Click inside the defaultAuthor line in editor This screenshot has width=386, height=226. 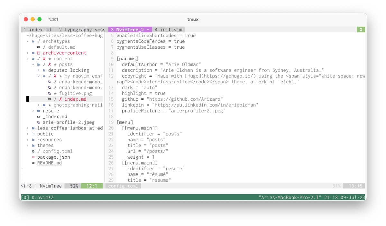[161, 64]
